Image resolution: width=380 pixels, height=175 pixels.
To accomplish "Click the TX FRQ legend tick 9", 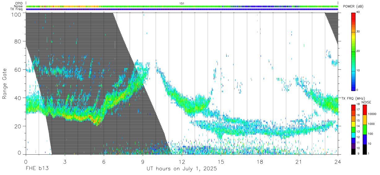I will [x=358, y=154].
